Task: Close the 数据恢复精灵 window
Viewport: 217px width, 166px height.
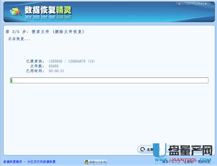Action: [206, 4]
